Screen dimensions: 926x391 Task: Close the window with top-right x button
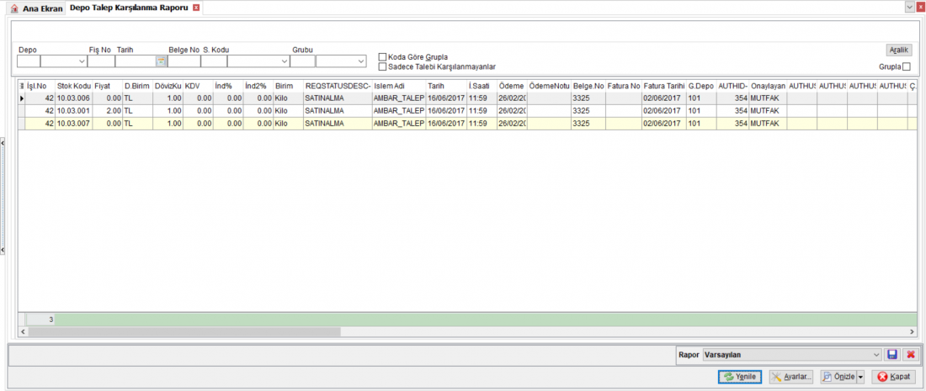tap(920, 6)
